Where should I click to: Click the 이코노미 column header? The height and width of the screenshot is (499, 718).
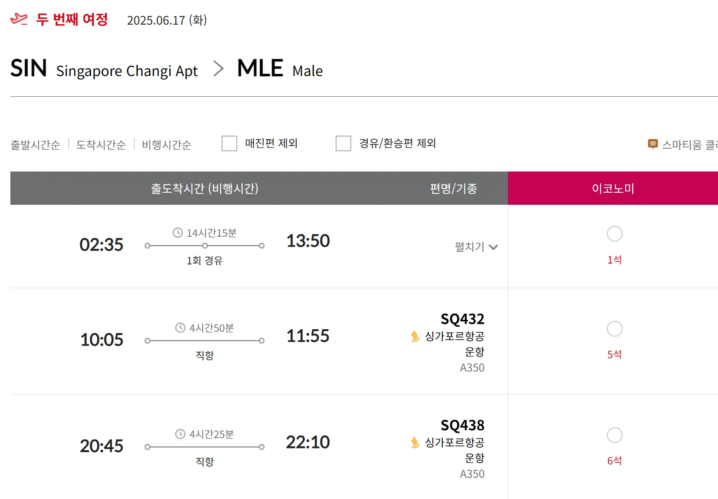(x=613, y=188)
